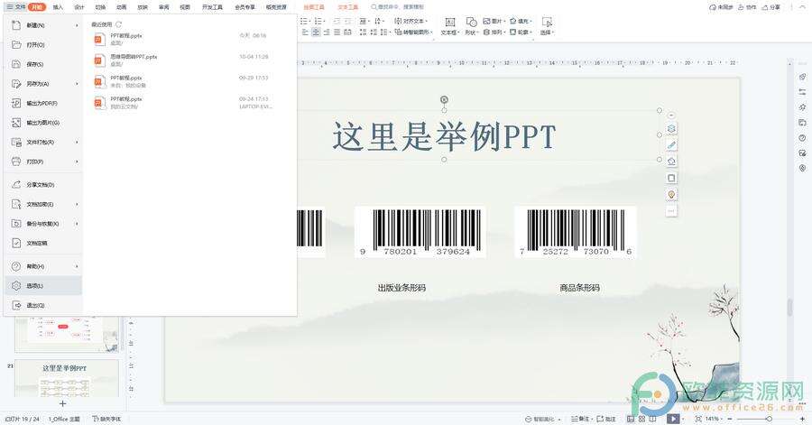The width and height of the screenshot is (812, 425).
Task: Switch to the 视图 ribbon tab
Action: (185, 7)
